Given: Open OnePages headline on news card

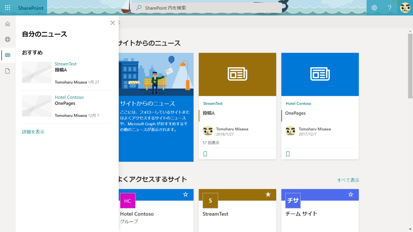Looking at the screenshot, I should (x=295, y=113).
